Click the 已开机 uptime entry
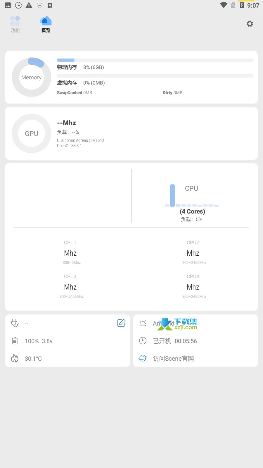The height and width of the screenshot is (468, 263). [x=175, y=341]
